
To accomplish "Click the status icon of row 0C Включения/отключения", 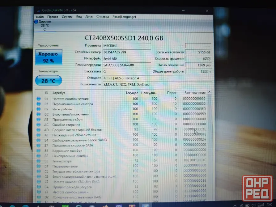I will click(39, 114).
